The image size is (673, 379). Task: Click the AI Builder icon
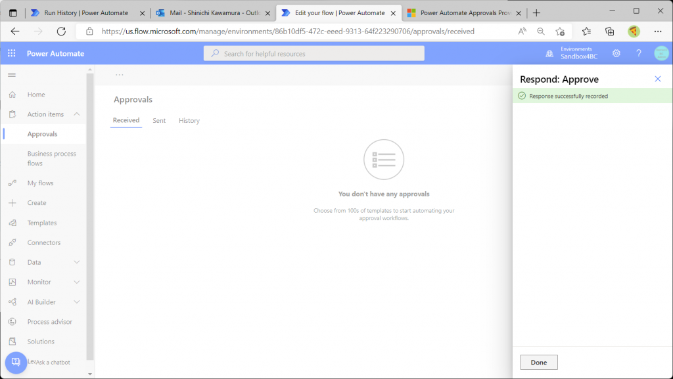12,302
